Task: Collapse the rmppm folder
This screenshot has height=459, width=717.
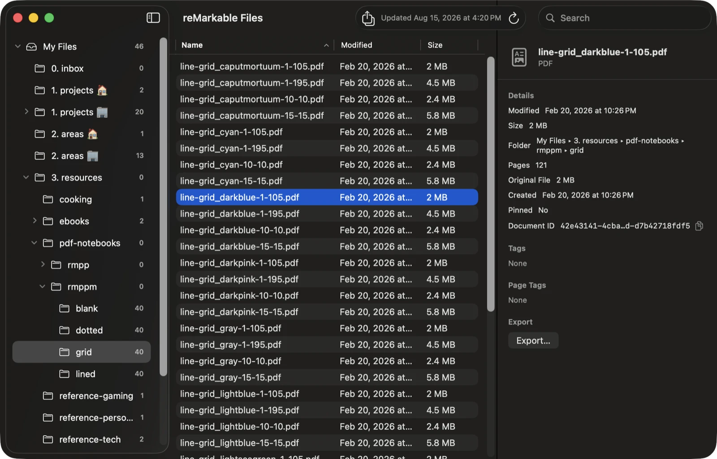Action: point(42,286)
